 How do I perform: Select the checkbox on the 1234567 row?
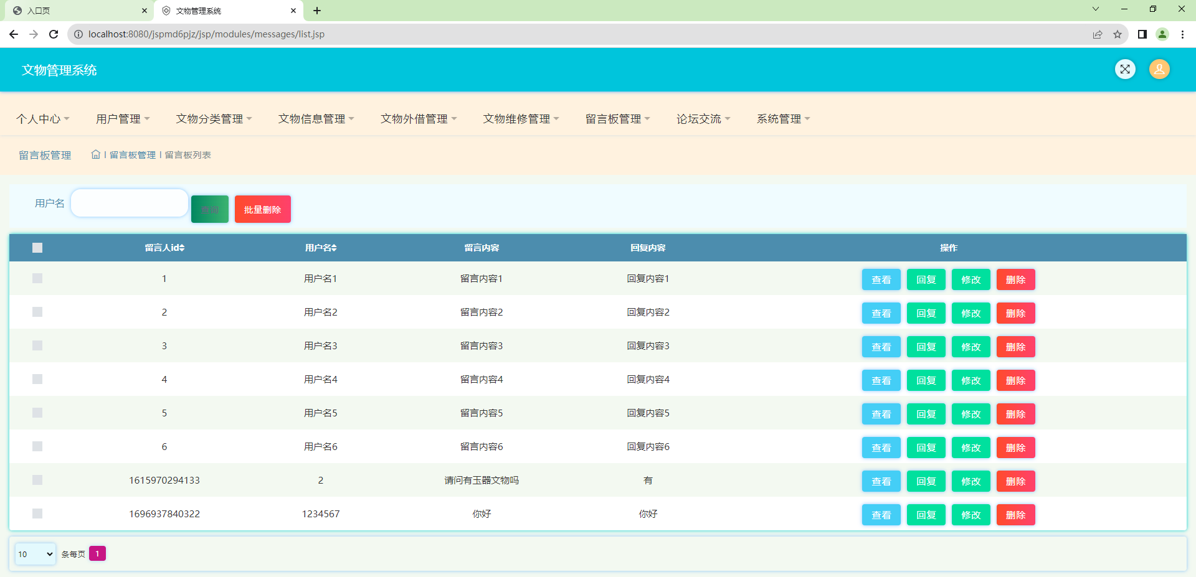click(x=37, y=514)
